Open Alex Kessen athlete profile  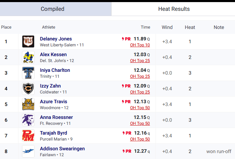53,54
